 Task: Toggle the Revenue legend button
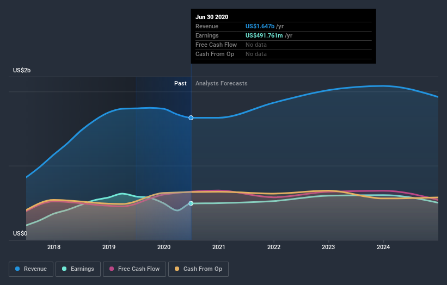click(x=31, y=269)
